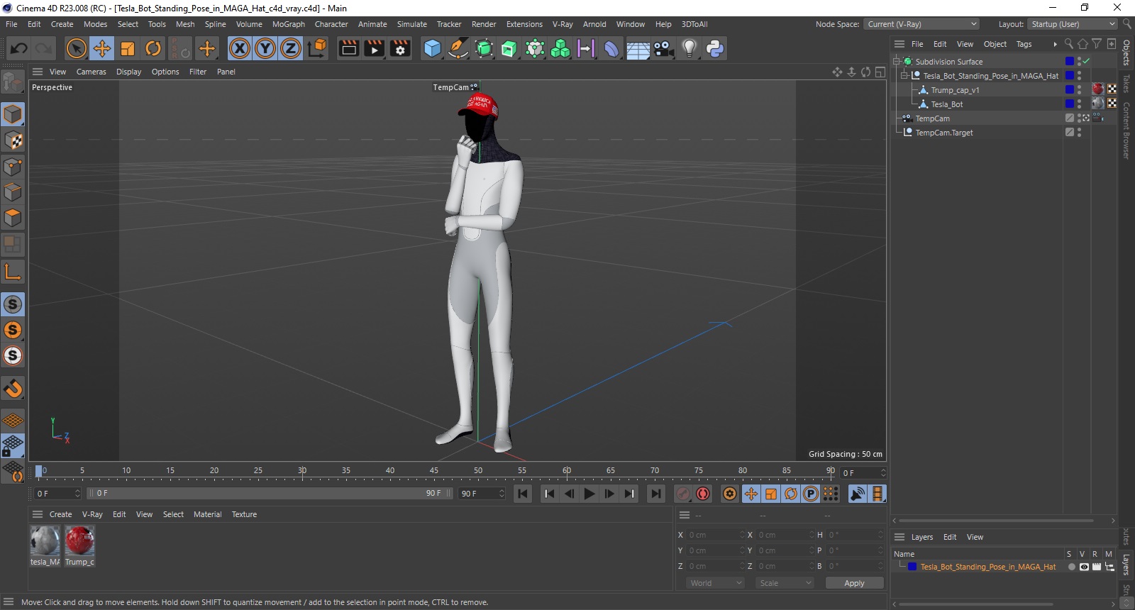Open the V-Ray menu
The height and width of the screenshot is (610, 1135).
(563, 24)
